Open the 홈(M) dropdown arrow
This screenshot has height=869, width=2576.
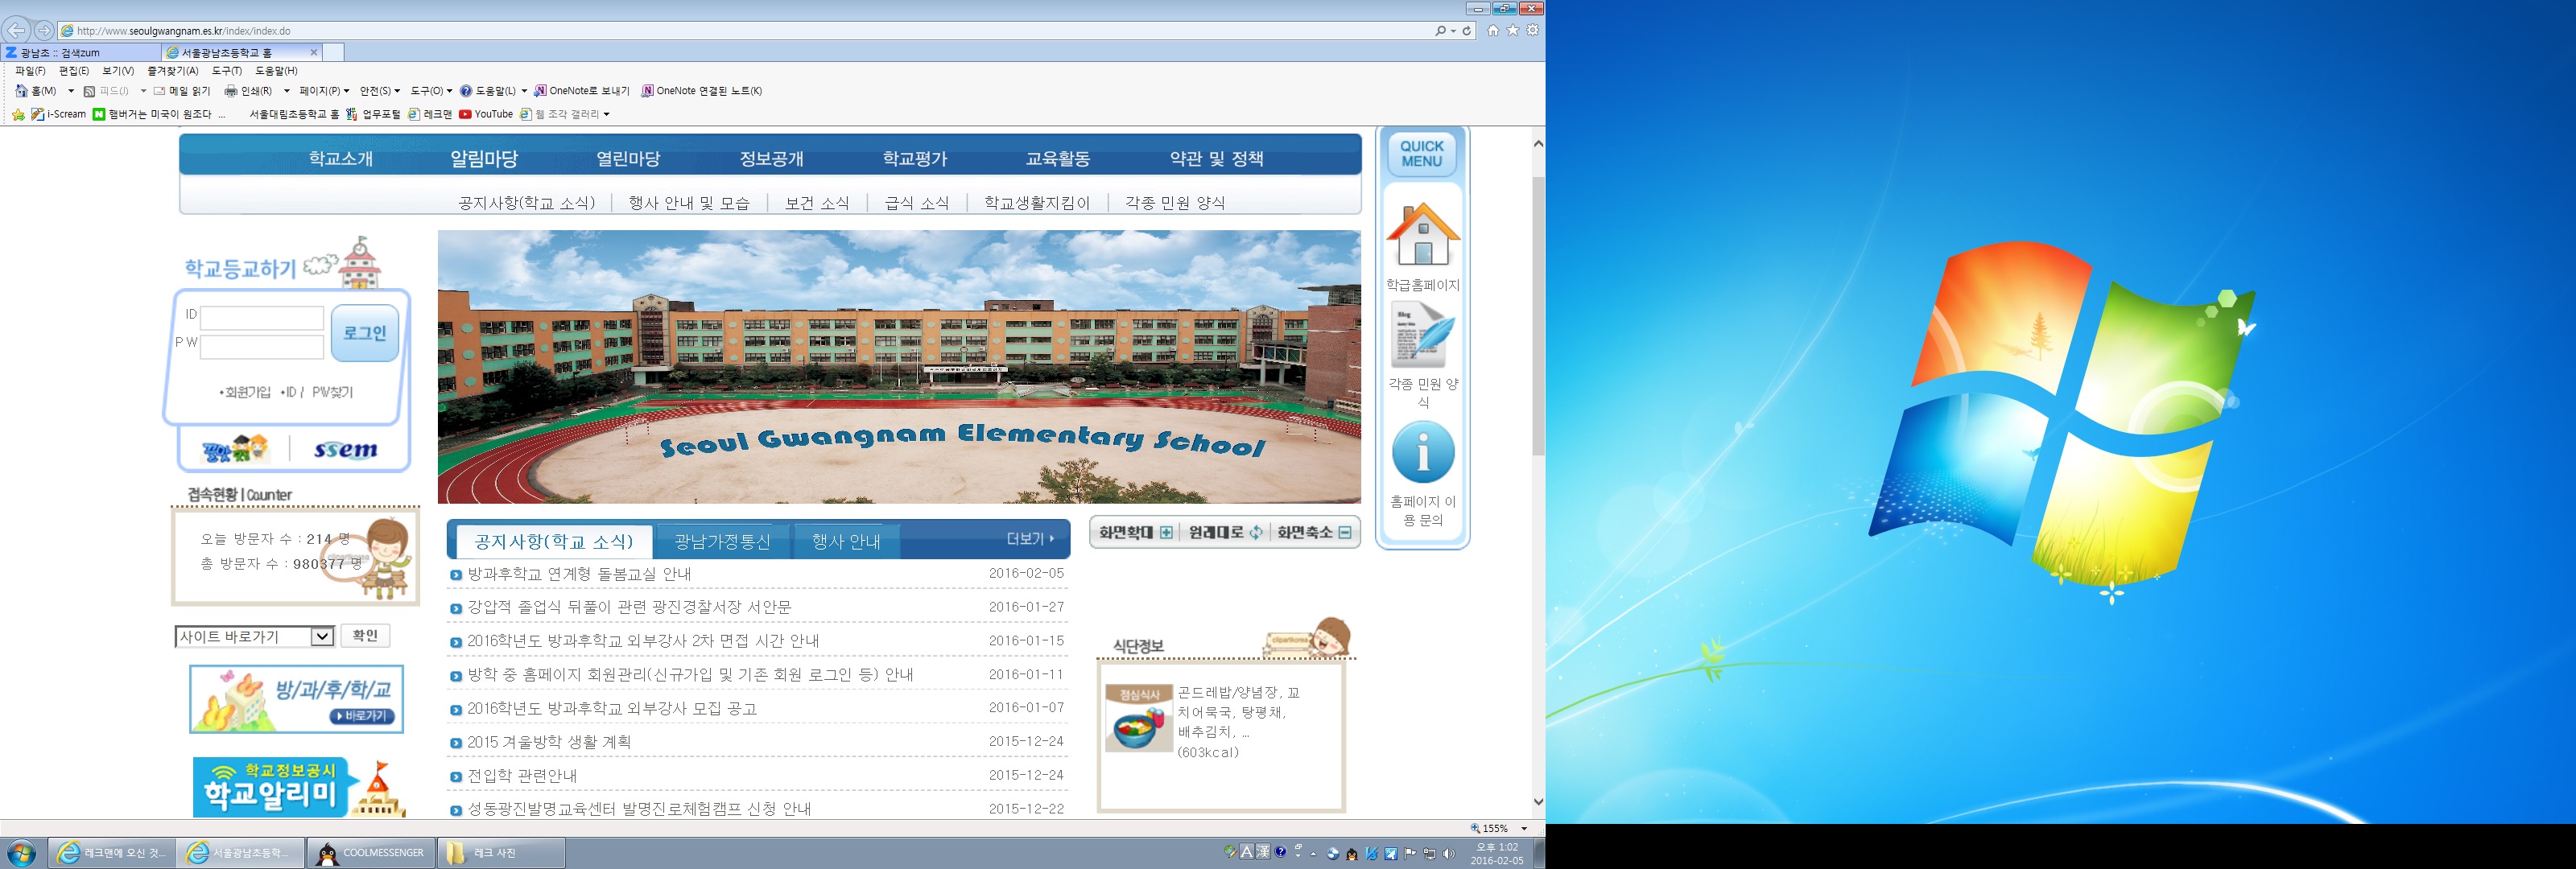coord(71,91)
